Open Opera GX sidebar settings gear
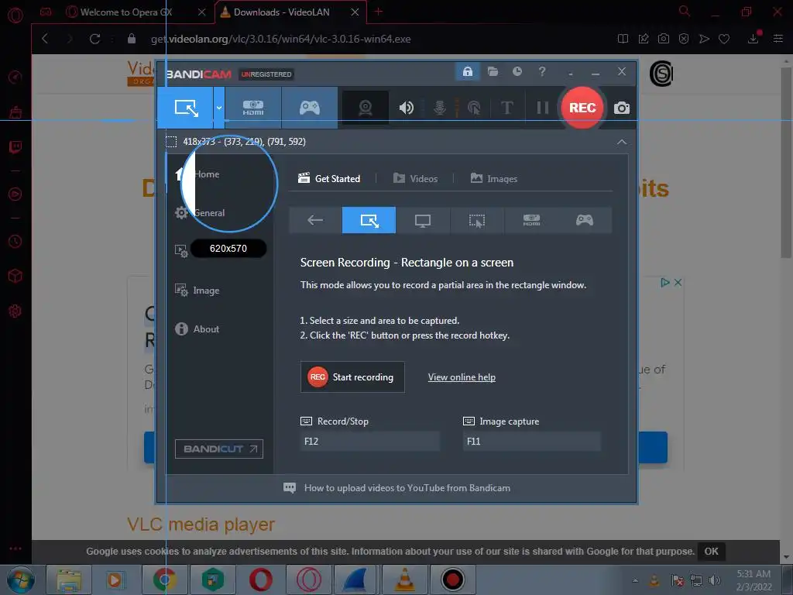 (15, 311)
